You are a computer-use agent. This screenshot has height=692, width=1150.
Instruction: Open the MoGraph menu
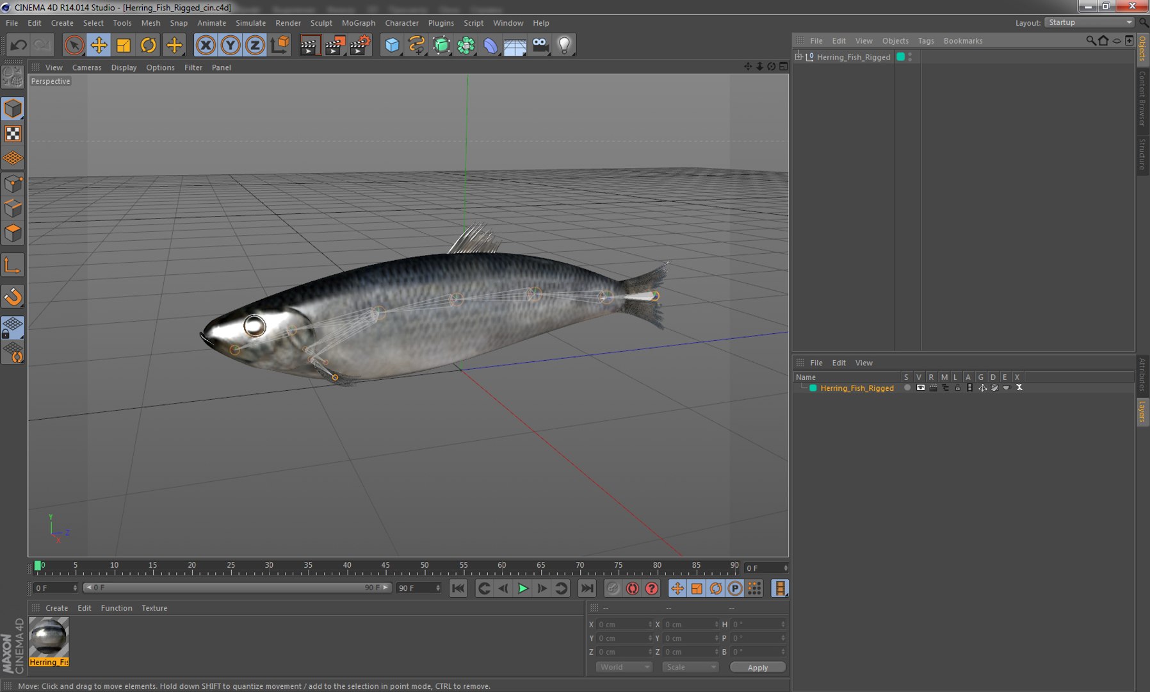tap(359, 22)
